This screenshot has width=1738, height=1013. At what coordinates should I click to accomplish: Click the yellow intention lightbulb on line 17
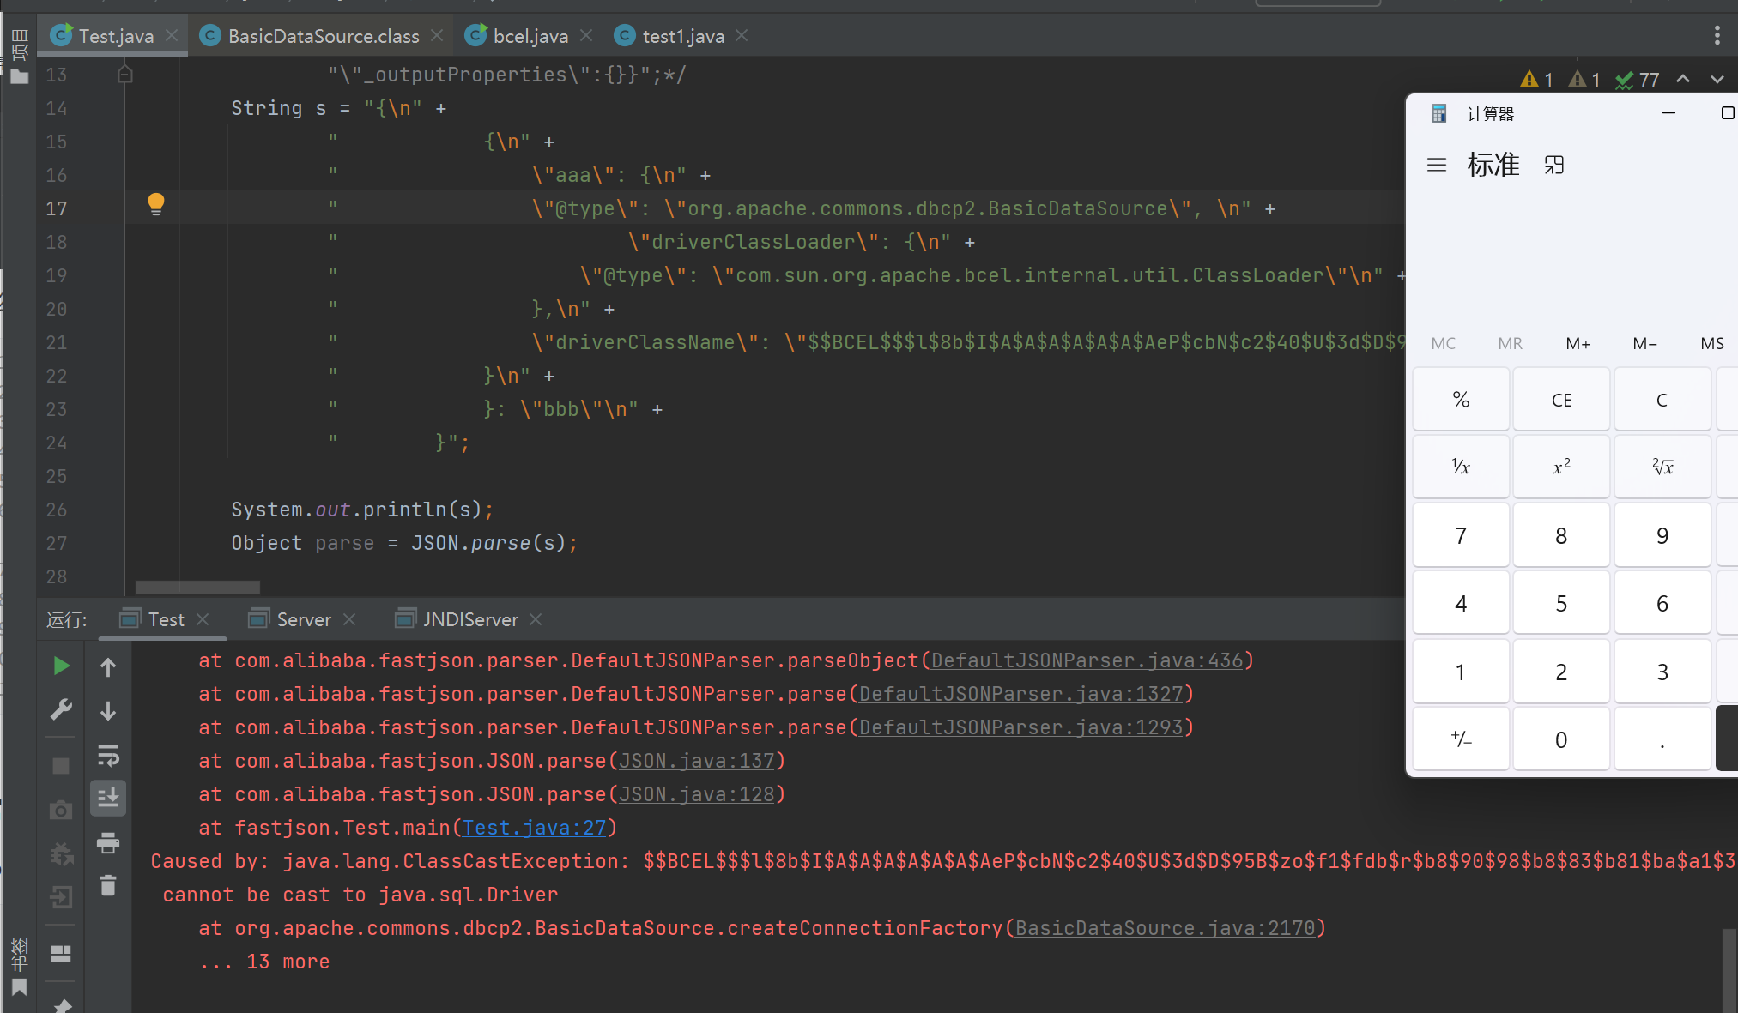[155, 204]
